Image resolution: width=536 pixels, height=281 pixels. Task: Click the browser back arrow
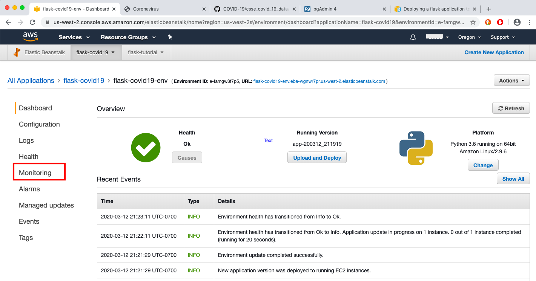click(8, 22)
